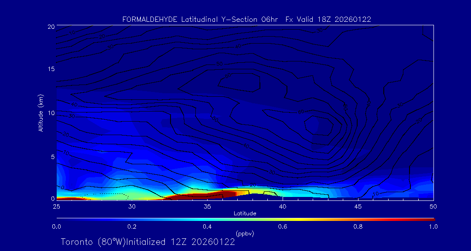Screen dimensions: 471x251
Task: Click color scale value 0.8
Action: click(x=358, y=227)
